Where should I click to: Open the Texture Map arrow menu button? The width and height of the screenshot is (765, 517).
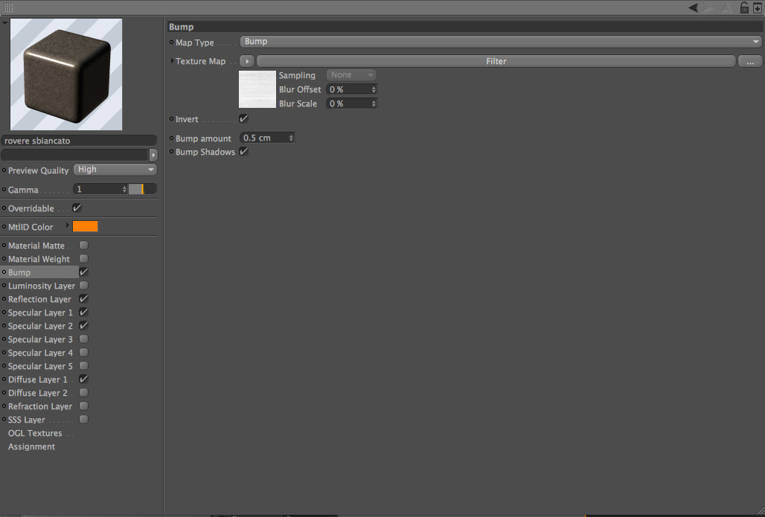point(247,61)
